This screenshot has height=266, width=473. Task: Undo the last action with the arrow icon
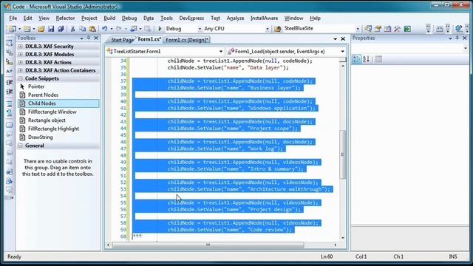point(104,29)
